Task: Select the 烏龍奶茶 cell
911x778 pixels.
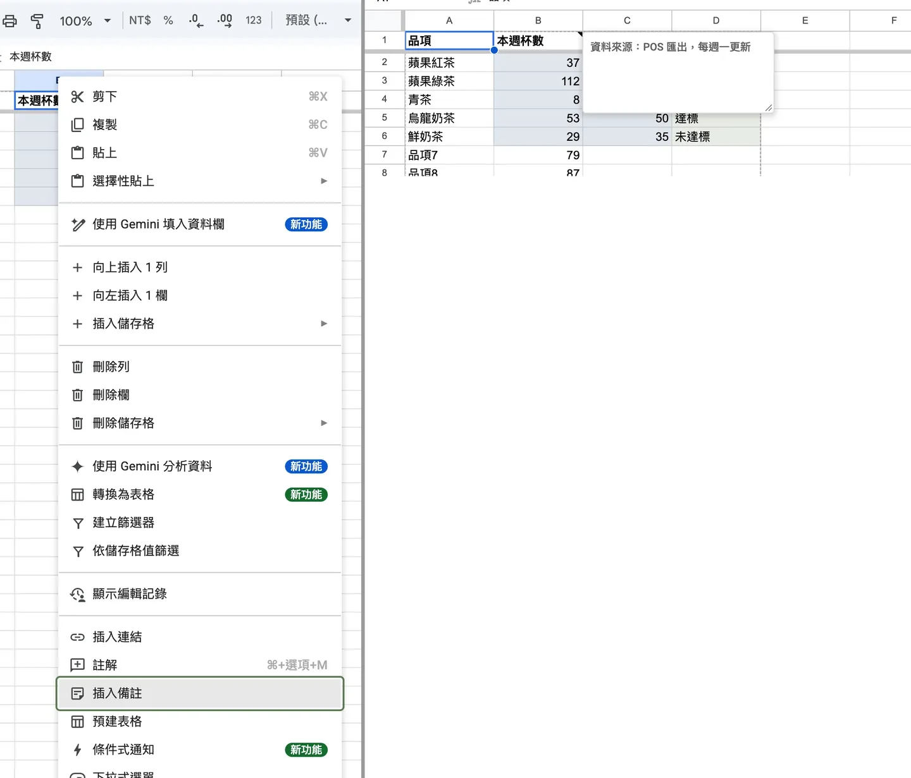Action: coord(449,118)
